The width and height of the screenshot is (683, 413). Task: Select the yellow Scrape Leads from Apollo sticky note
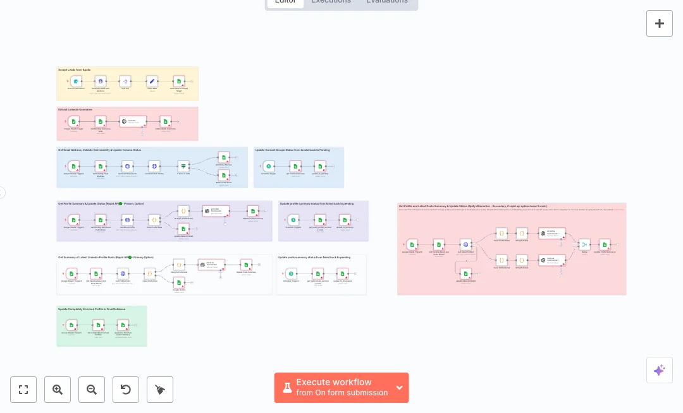126,95
